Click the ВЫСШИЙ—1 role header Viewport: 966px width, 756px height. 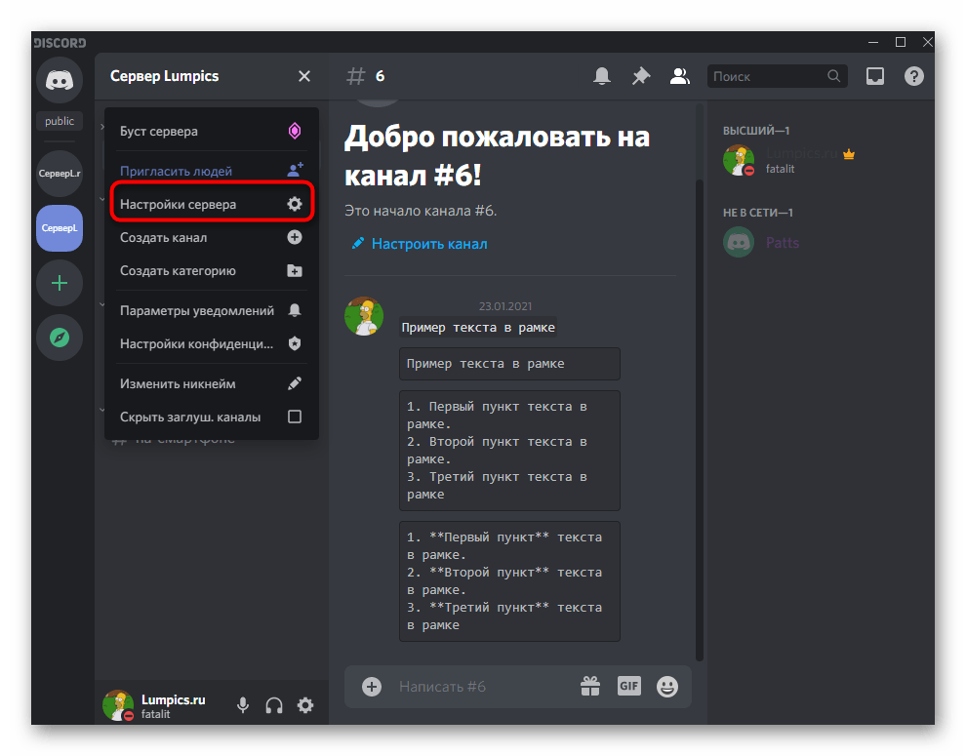(756, 131)
